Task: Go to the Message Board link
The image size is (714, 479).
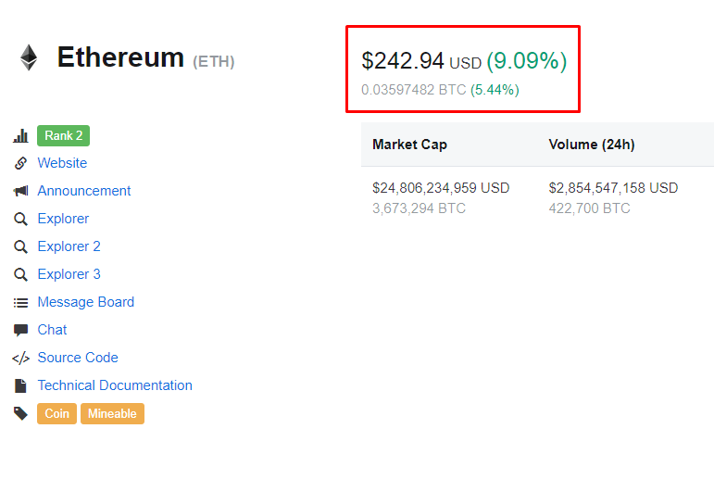Action: (85, 302)
